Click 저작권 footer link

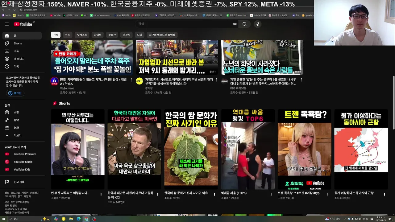(25, 193)
